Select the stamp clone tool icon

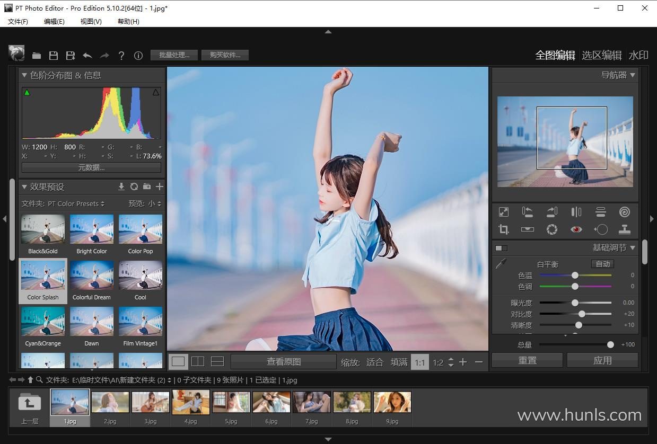tap(624, 229)
